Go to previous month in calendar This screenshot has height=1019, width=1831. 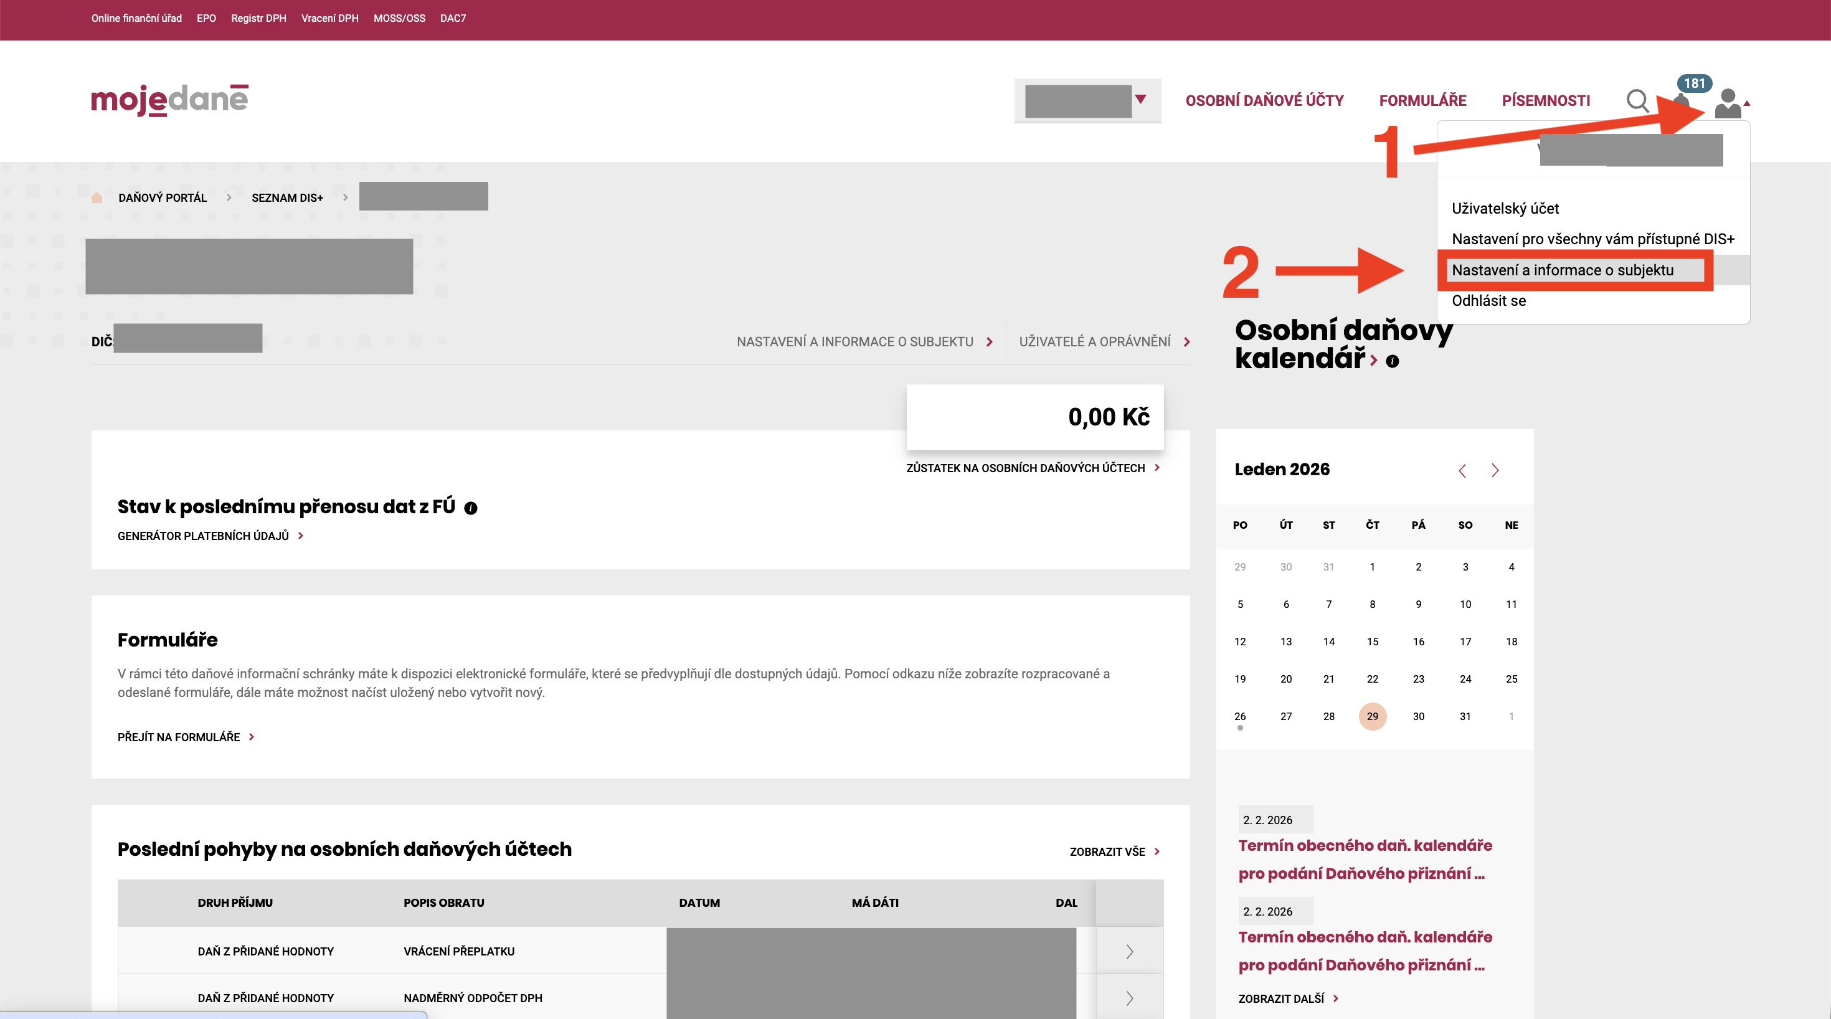click(x=1462, y=470)
